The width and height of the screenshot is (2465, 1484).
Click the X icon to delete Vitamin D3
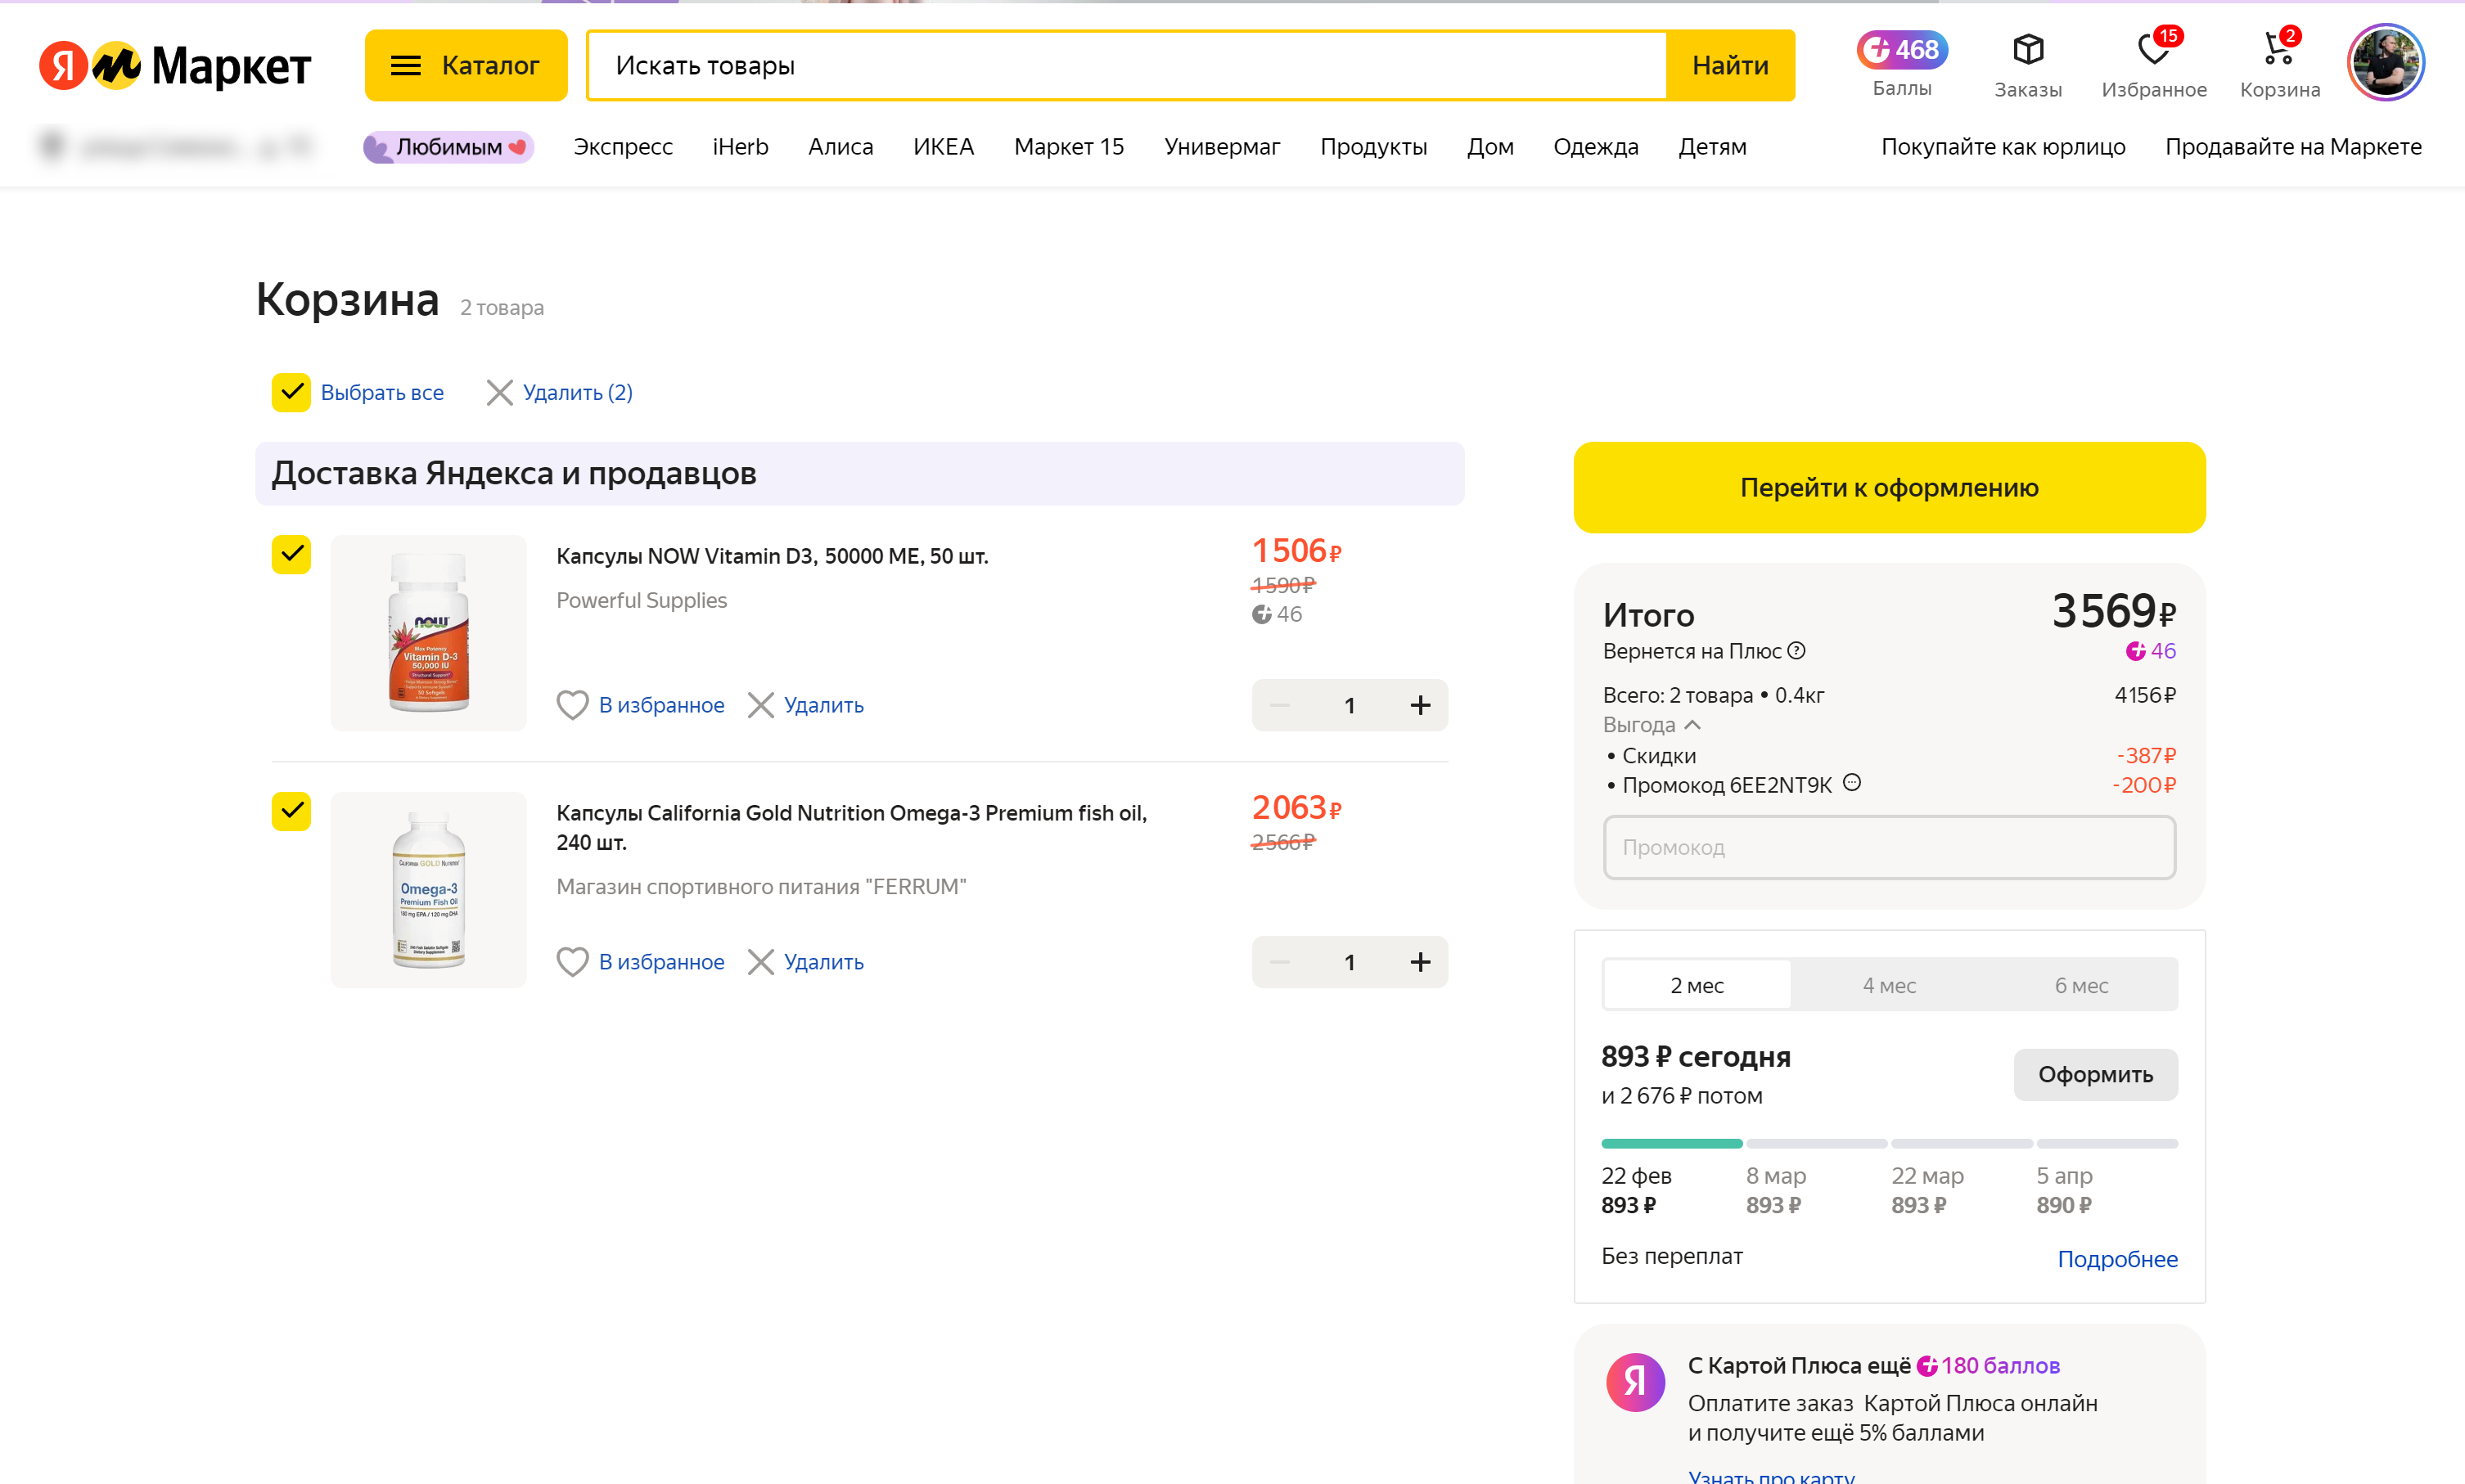[760, 705]
